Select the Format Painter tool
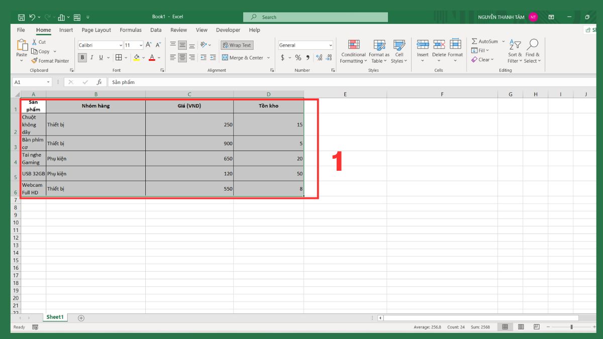This screenshot has width=603, height=339. 50,61
